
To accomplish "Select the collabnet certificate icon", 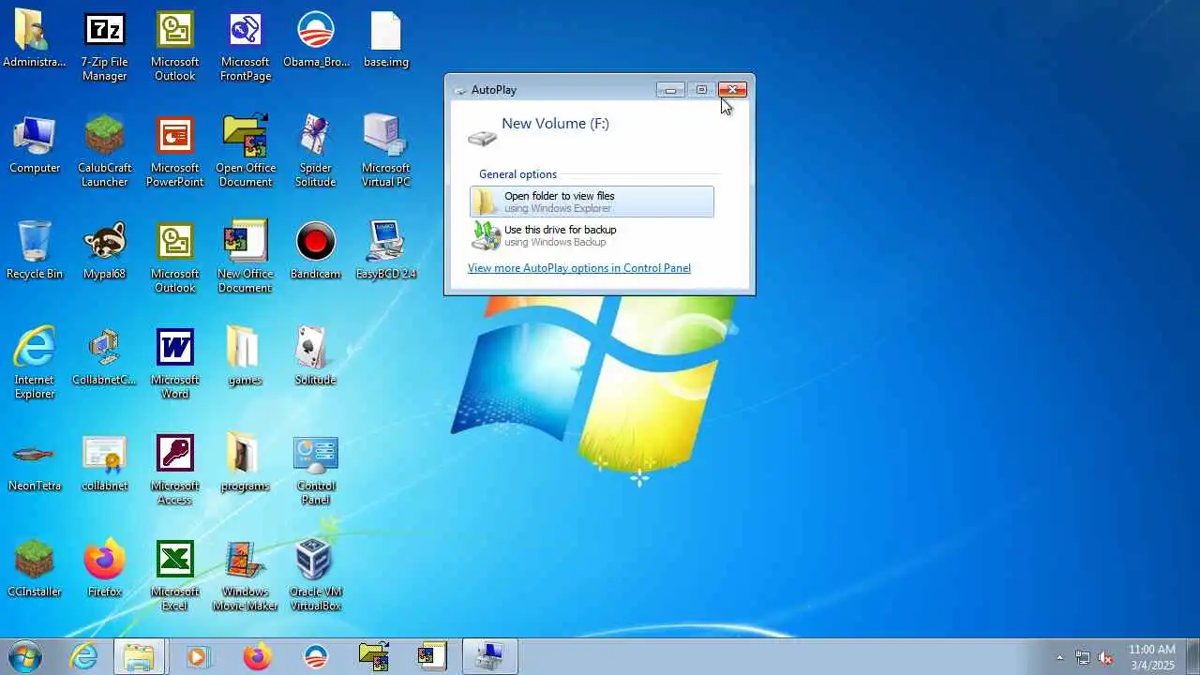I will pos(105,463).
